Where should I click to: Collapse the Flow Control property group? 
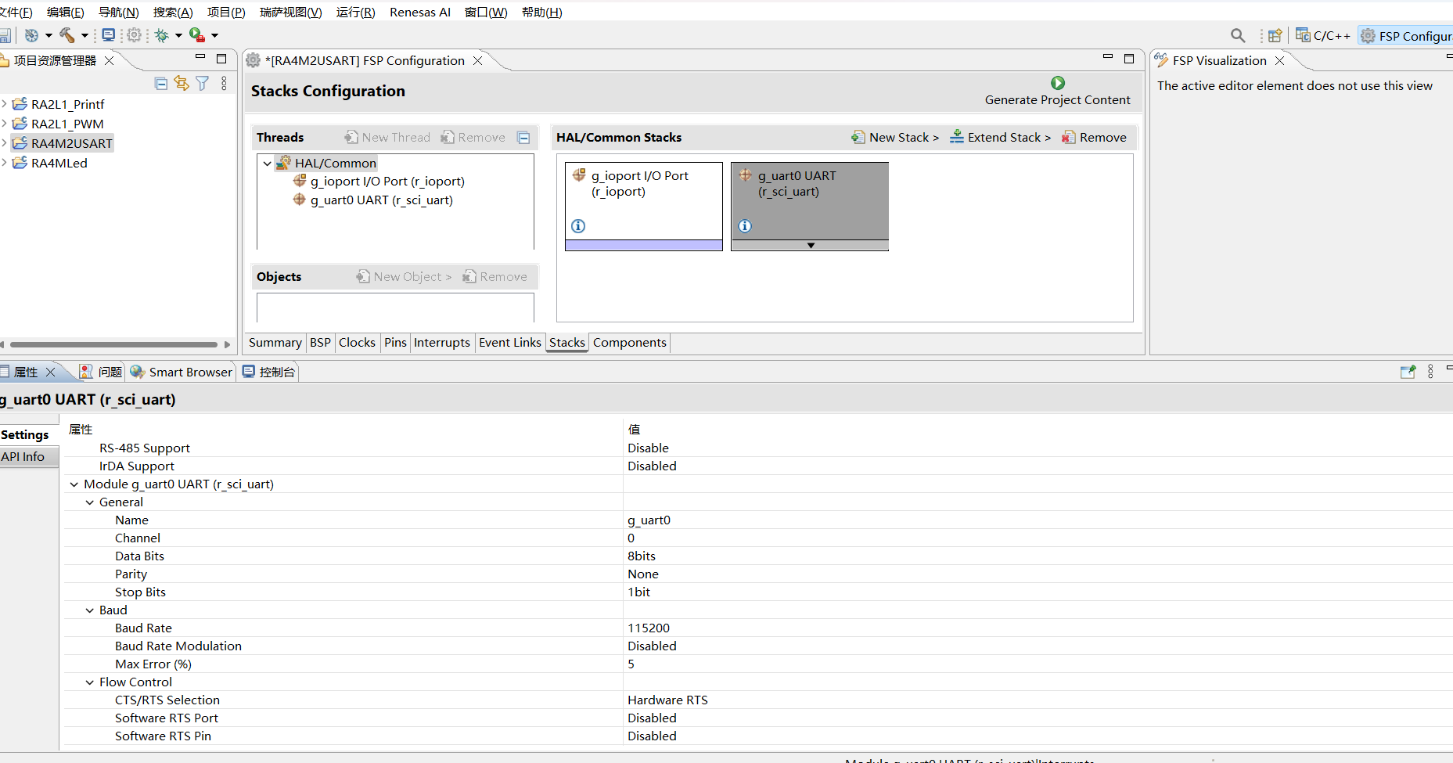pyautogui.click(x=90, y=682)
